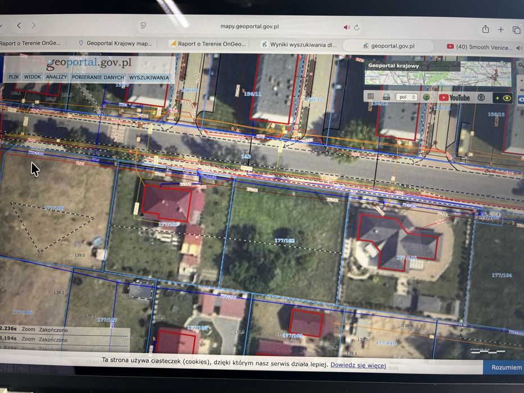Screen dimensions: 524x393
Task: Open the Safari share sheet
Action: (x=486, y=29)
